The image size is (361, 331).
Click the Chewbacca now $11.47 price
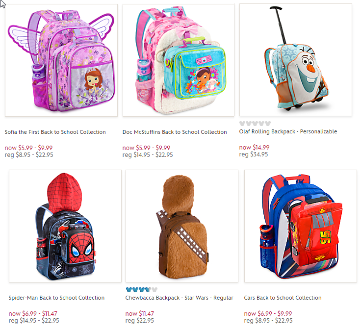coord(139,313)
